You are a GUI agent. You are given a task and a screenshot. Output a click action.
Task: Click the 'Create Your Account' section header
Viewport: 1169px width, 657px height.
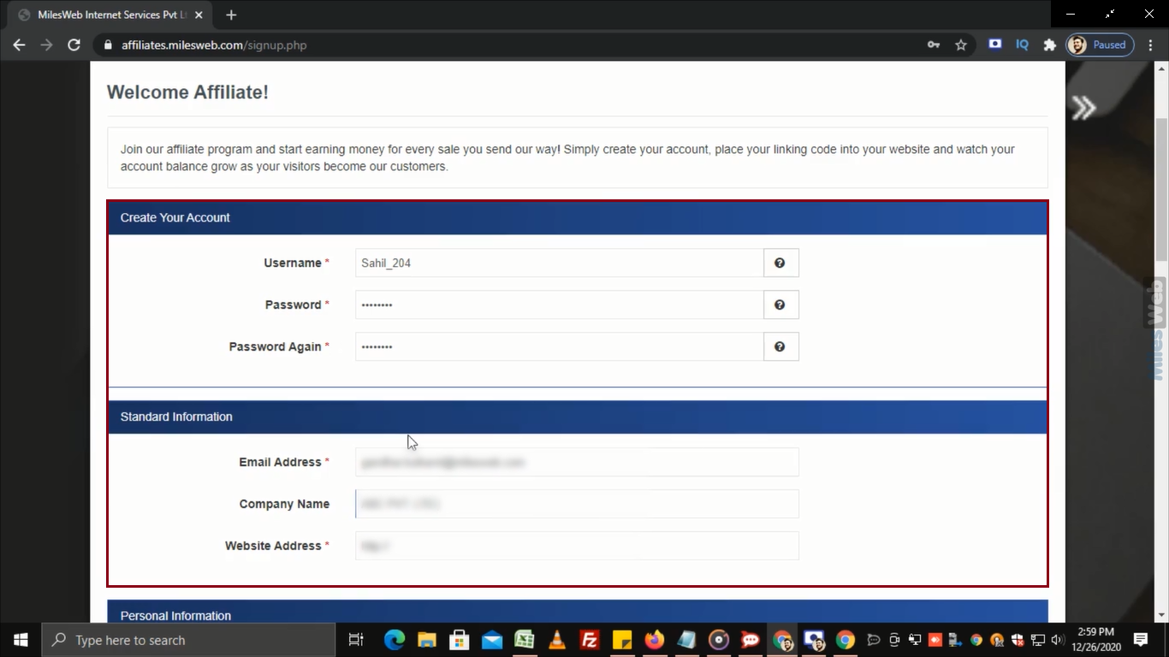click(x=578, y=217)
